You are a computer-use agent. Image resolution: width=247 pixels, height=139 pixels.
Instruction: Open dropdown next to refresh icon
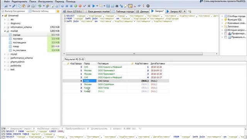[x=44, y=6]
